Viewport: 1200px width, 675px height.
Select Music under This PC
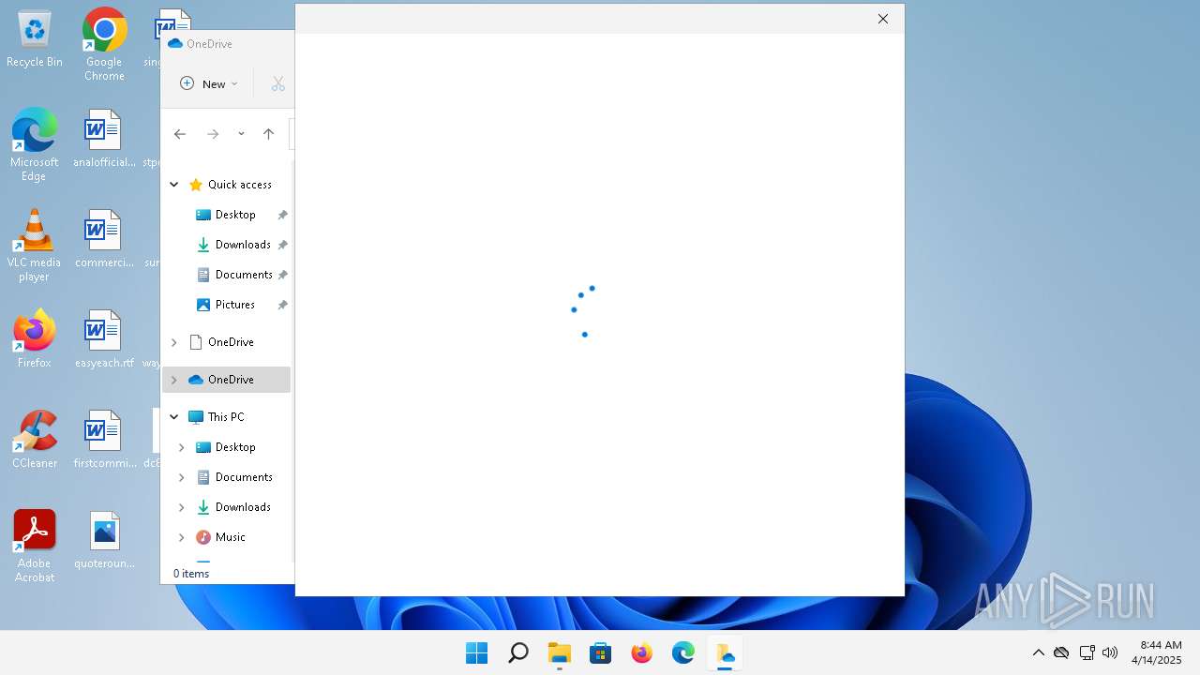click(231, 537)
